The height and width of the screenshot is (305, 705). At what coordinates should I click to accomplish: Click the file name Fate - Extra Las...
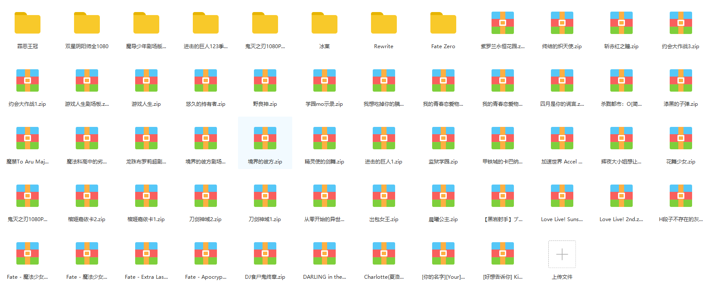click(x=146, y=277)
